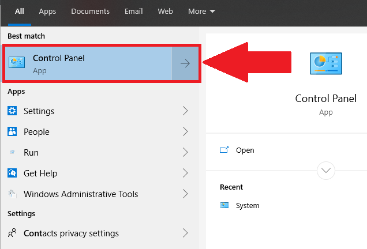
Task: Click large Control Panel icon in preview
Action: point(326,63)
